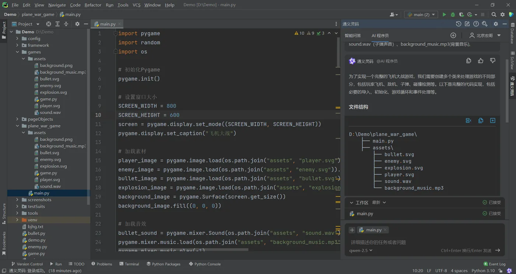Give thumbs up to the AI answer
The width and height of the screenshot is (516, 274).
tap(481, 61)
